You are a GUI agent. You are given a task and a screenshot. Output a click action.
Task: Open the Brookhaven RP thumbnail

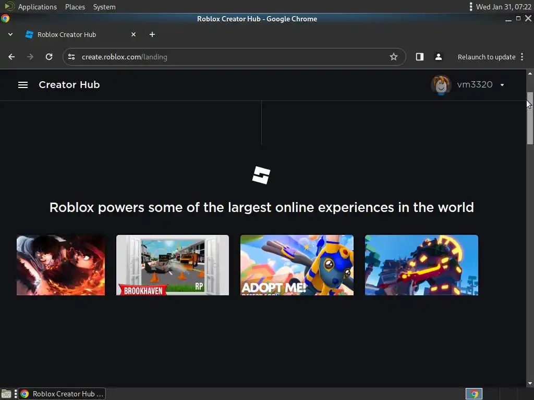(172, 265)
